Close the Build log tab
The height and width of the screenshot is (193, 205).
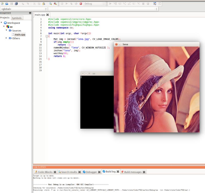118,172
